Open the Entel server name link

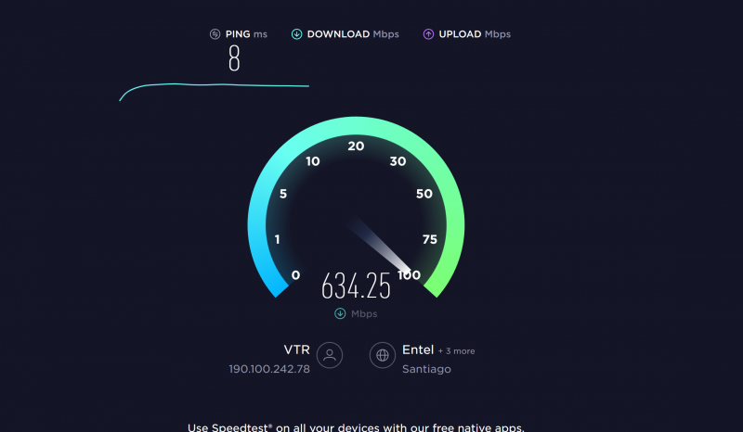pyautogui.click(x=418, y=349)
